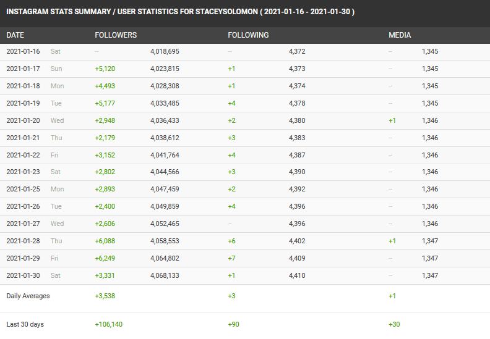Click follower total 4,068,133
Image resolution: width=490 pixels, height=339 pixels.
coord(165,275)
